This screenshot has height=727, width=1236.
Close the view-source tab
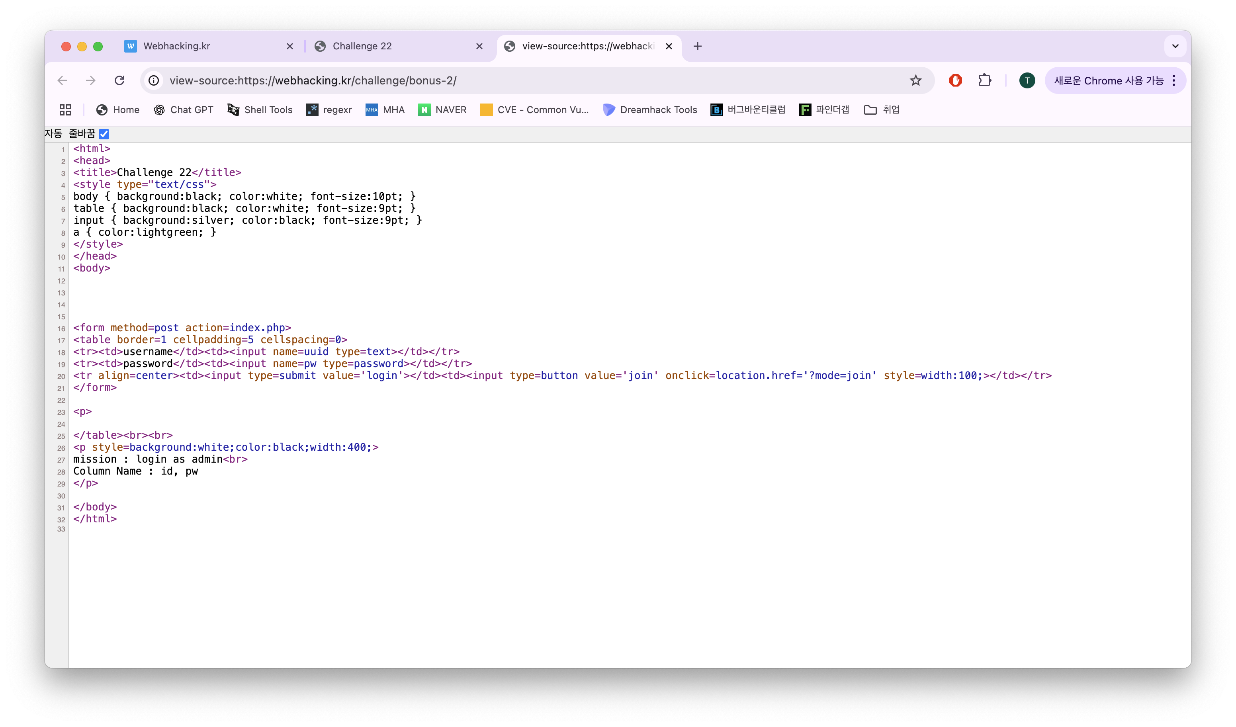pyautogui.click(x=669, y=46)
